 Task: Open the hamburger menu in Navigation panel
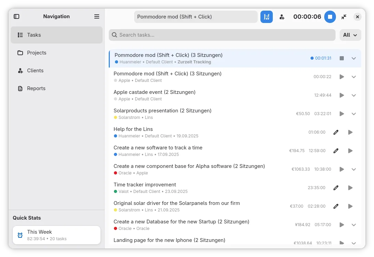pyautogui.click(x=96, y=16)
